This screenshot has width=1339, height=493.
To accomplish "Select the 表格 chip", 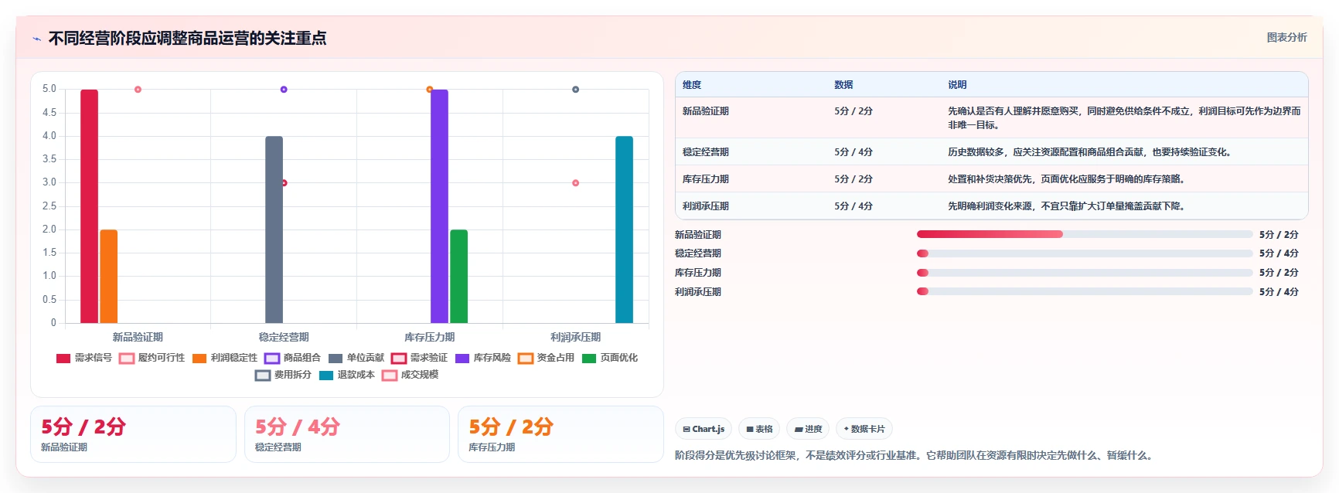I will 759,429.
